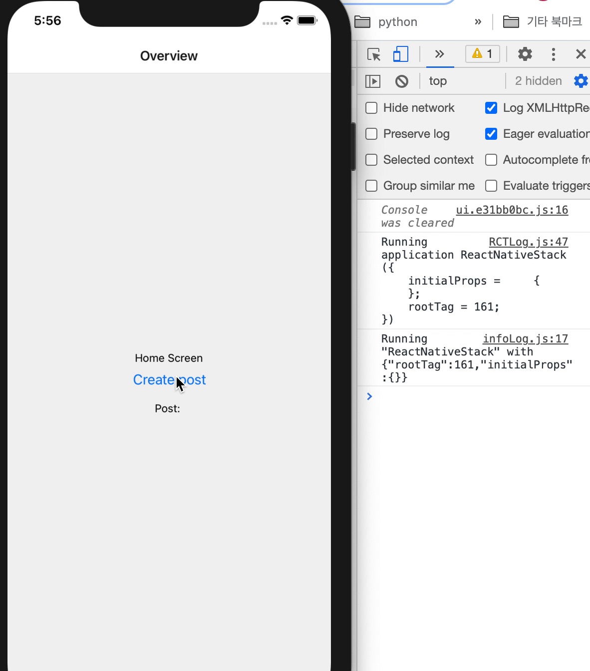590x671 pixels.
Task: Enable Selected context only checkbox
Action: point(371,160)
